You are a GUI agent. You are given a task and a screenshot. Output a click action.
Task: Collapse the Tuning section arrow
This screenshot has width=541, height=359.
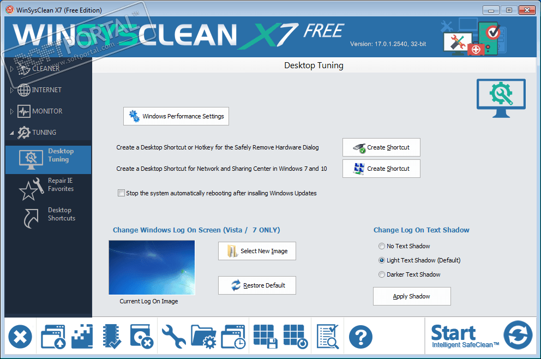pos(12,133)
